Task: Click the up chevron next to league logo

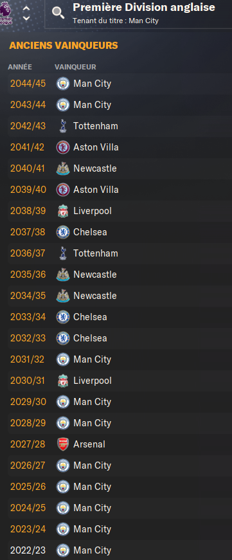Action: (x=26, y=8)
